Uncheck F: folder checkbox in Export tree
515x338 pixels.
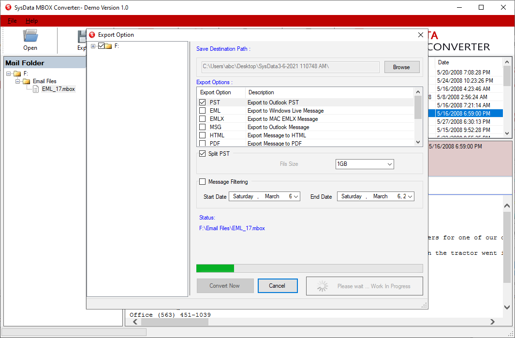101,46
